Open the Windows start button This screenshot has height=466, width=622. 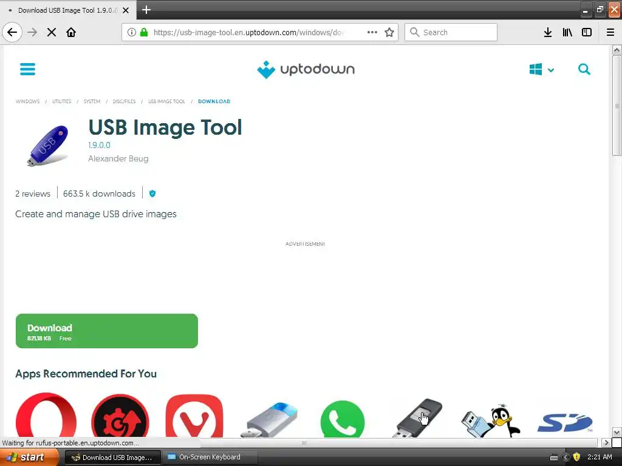coord(29,457)
